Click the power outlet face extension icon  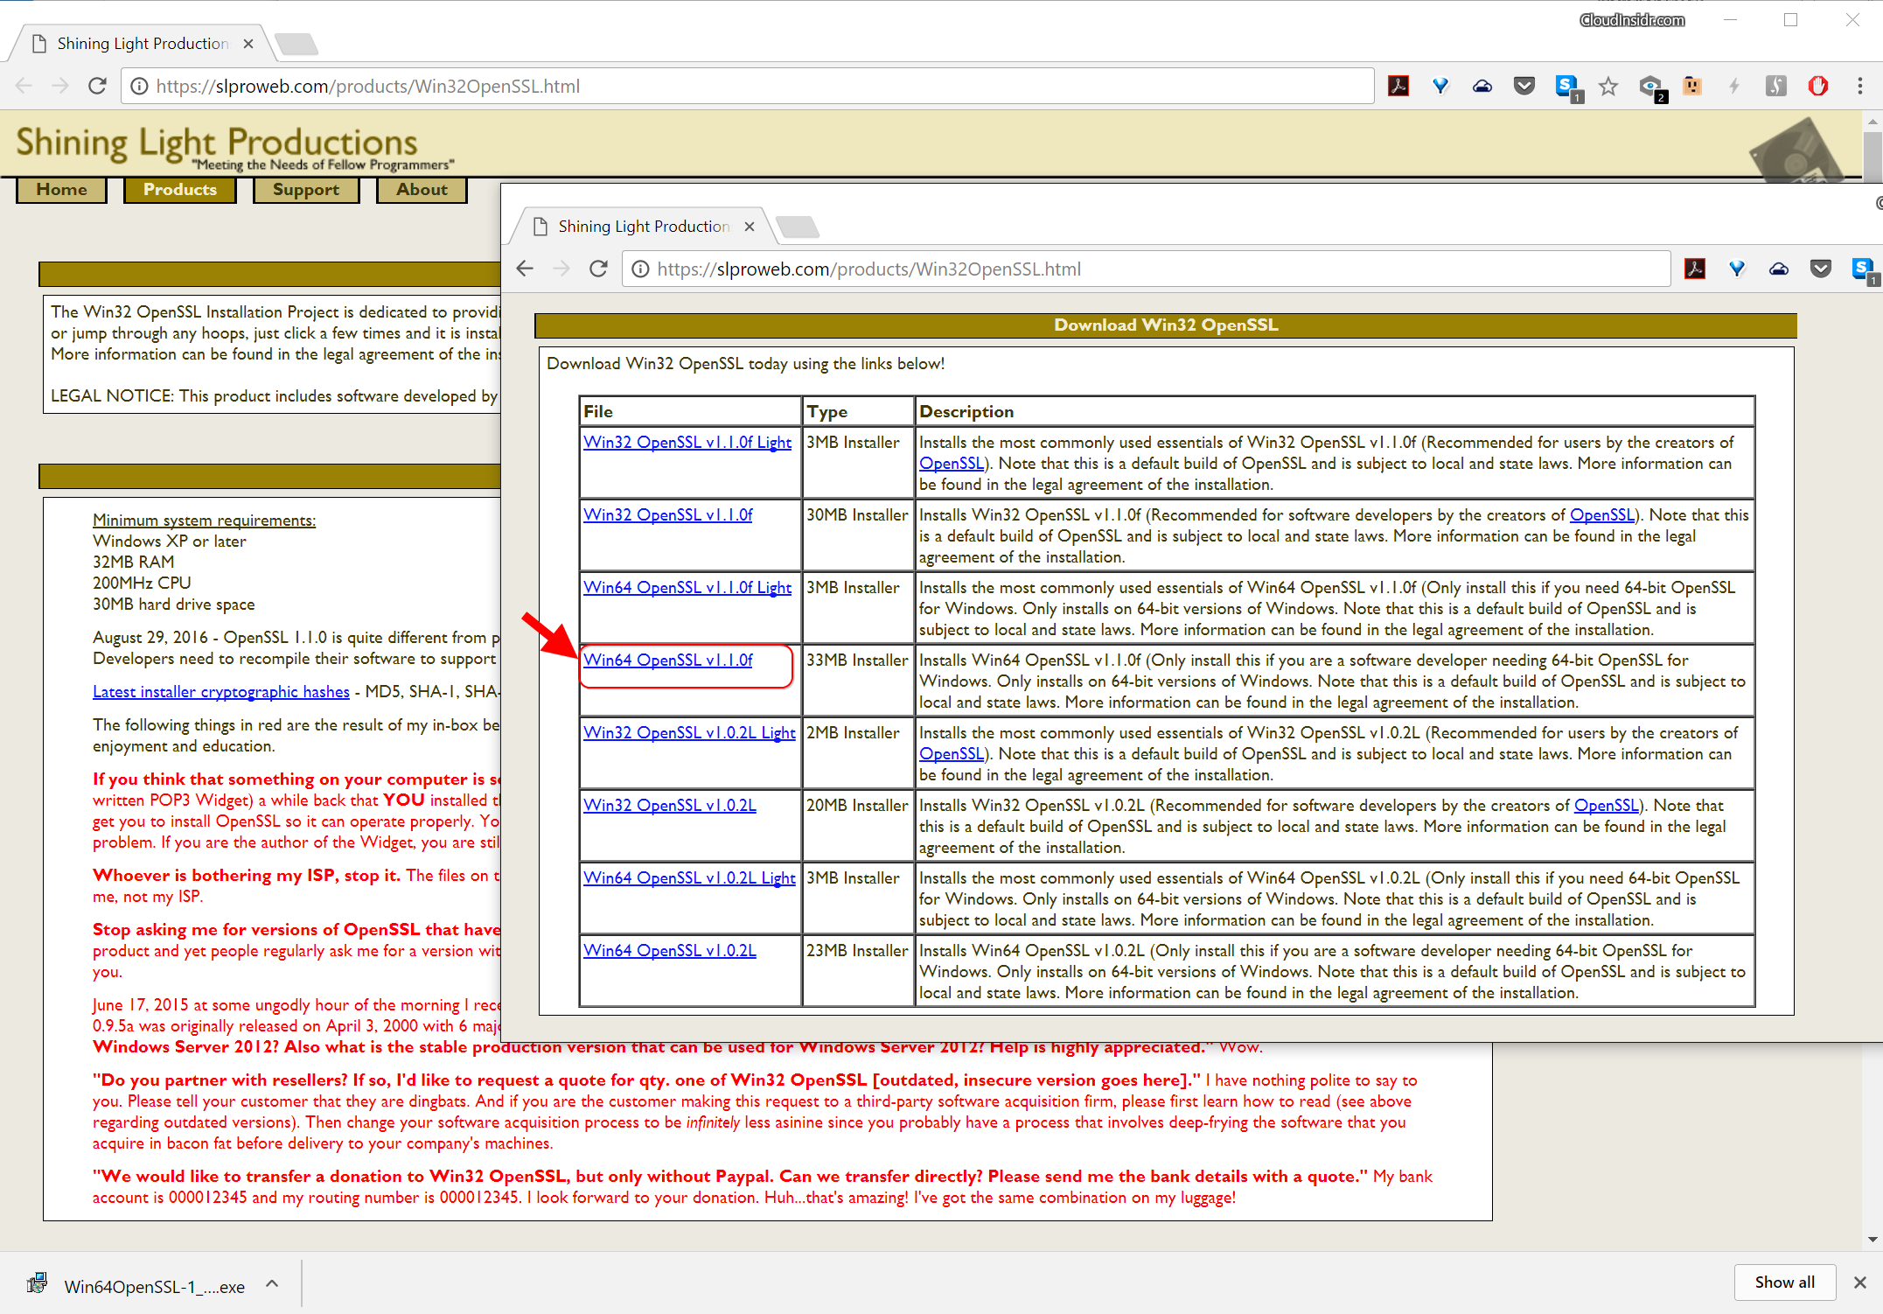click(x=1692, y=86)
